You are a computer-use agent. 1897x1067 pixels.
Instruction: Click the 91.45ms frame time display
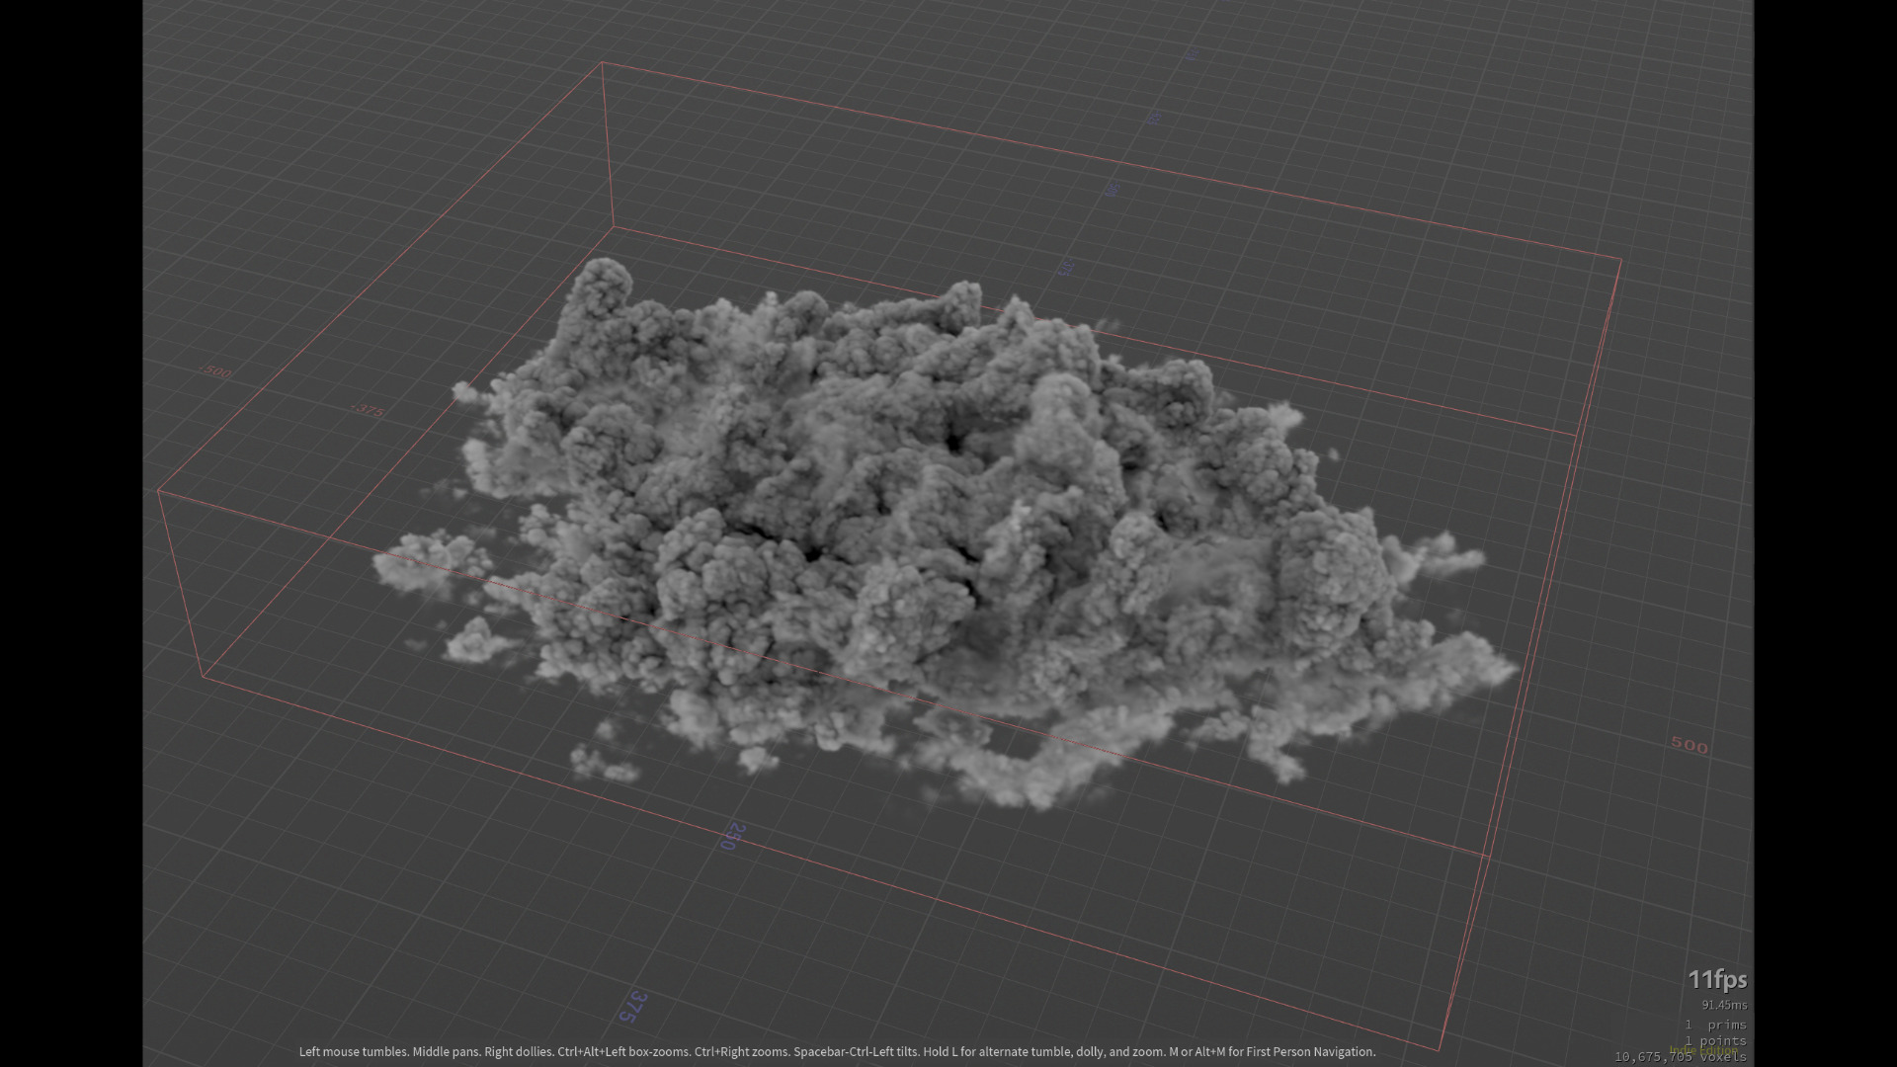click(1725, 1005)
